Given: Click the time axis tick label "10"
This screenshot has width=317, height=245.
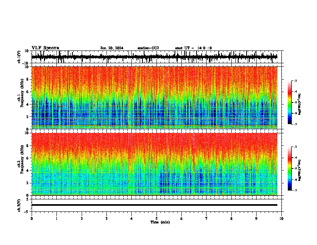Looking at the screenshot, I should pyautogui.click(x=281, y=219).
